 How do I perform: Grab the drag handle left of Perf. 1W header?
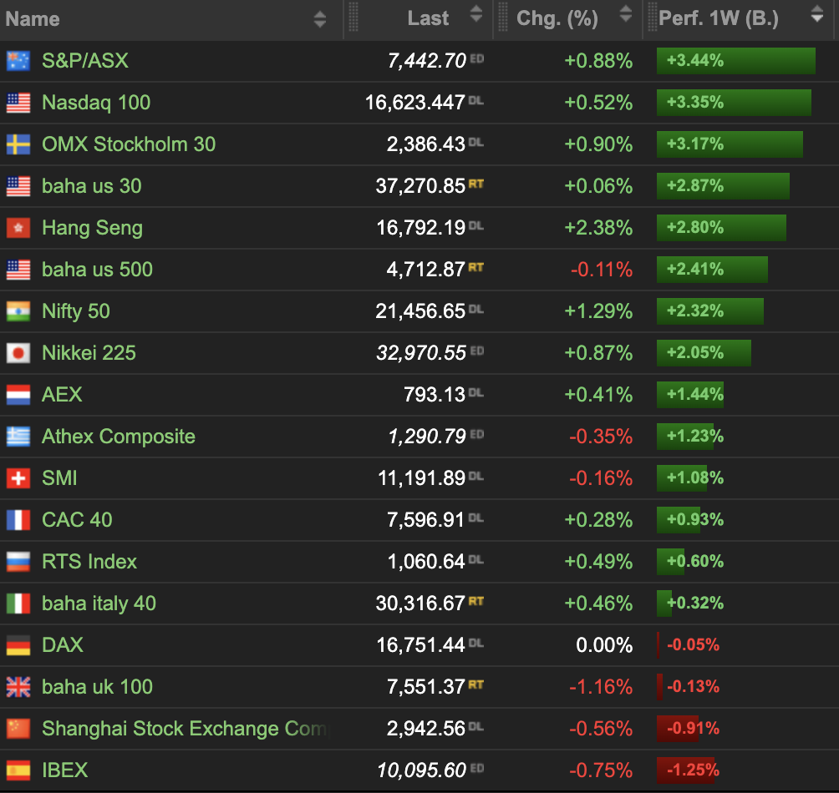click(653, 17)
